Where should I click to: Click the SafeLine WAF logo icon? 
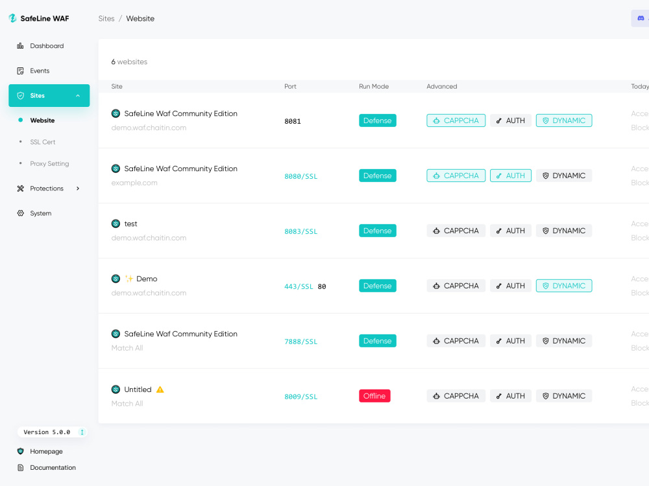coord(13,18)
